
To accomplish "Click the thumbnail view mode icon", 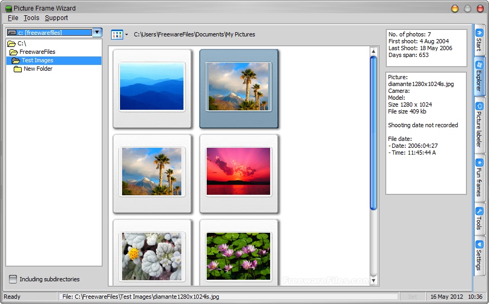I will point(117,35).
